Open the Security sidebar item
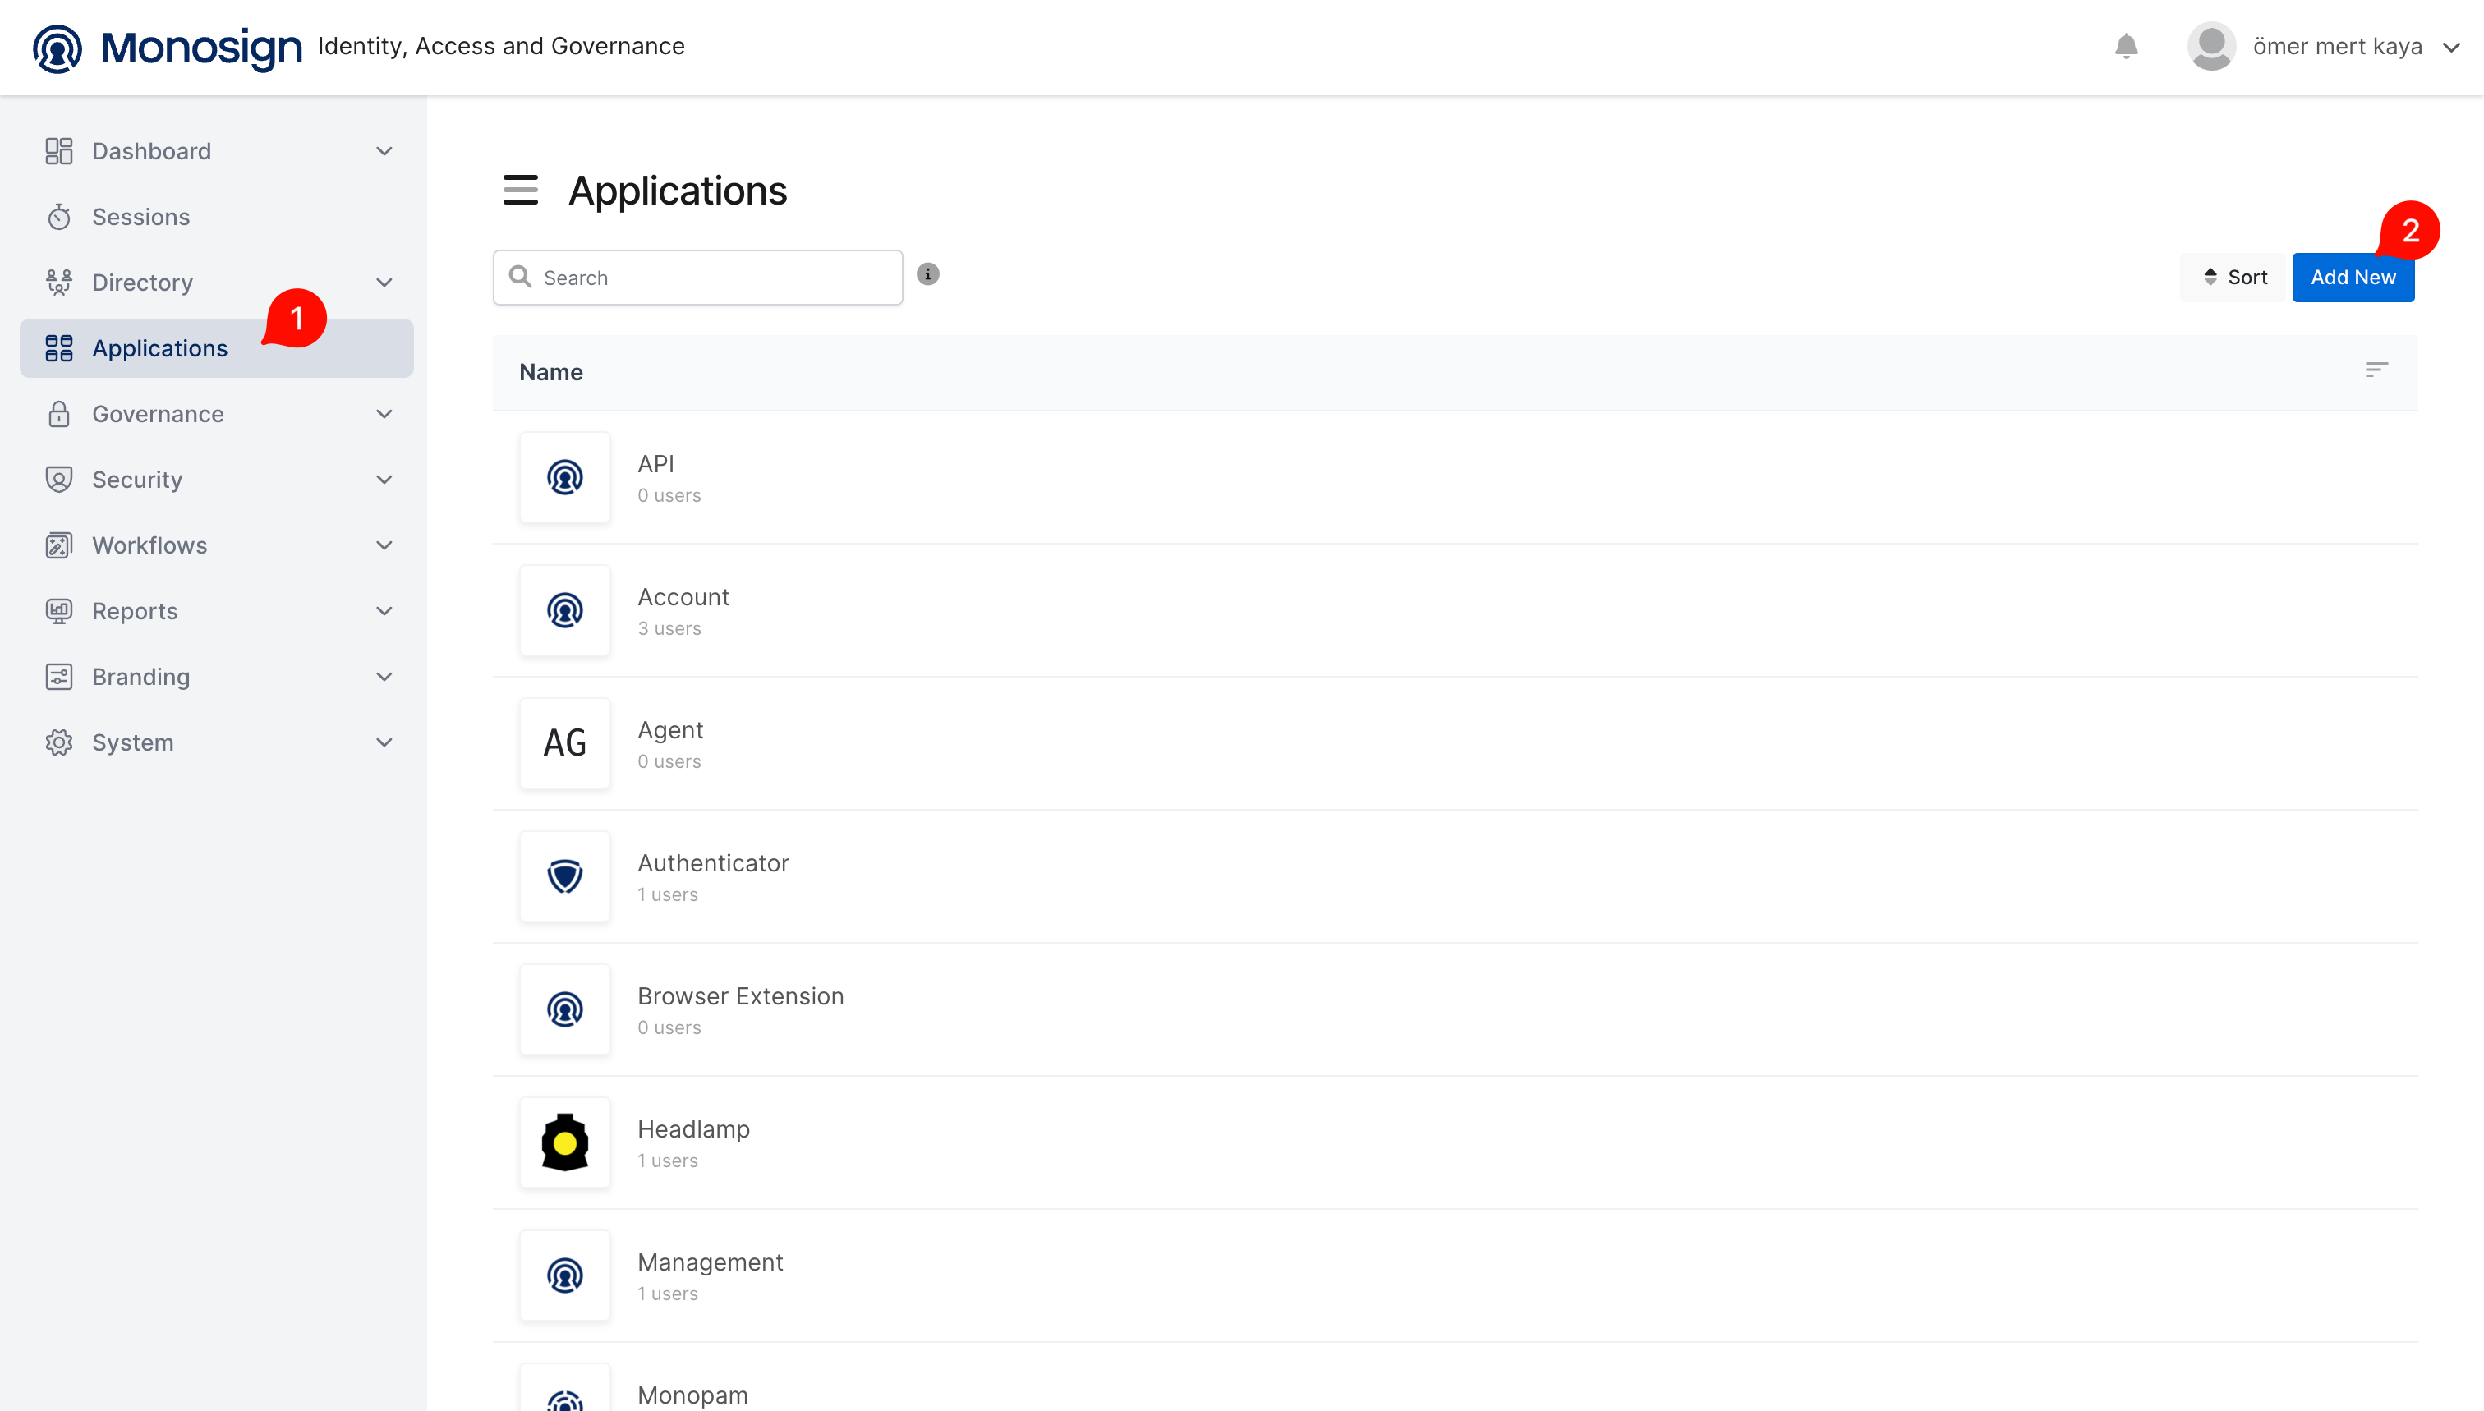This screenshot has width=2484, height=1411. click(217, 480)
